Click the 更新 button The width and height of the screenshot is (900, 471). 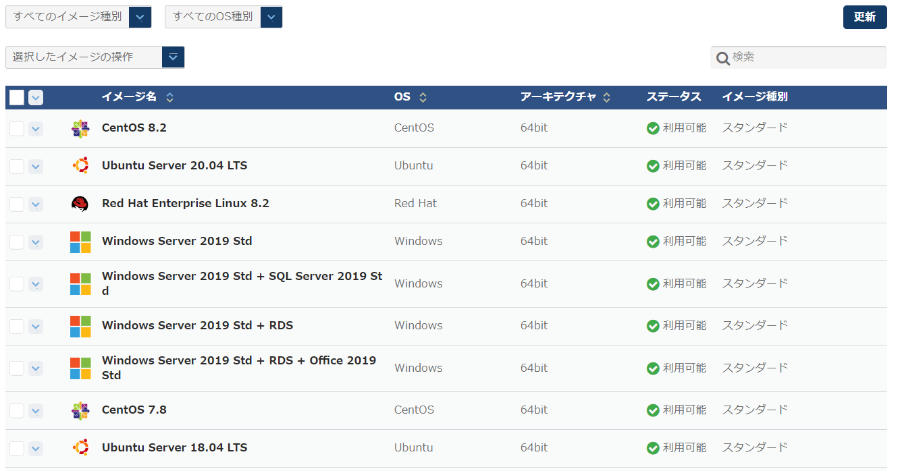(x=865, y=17)
